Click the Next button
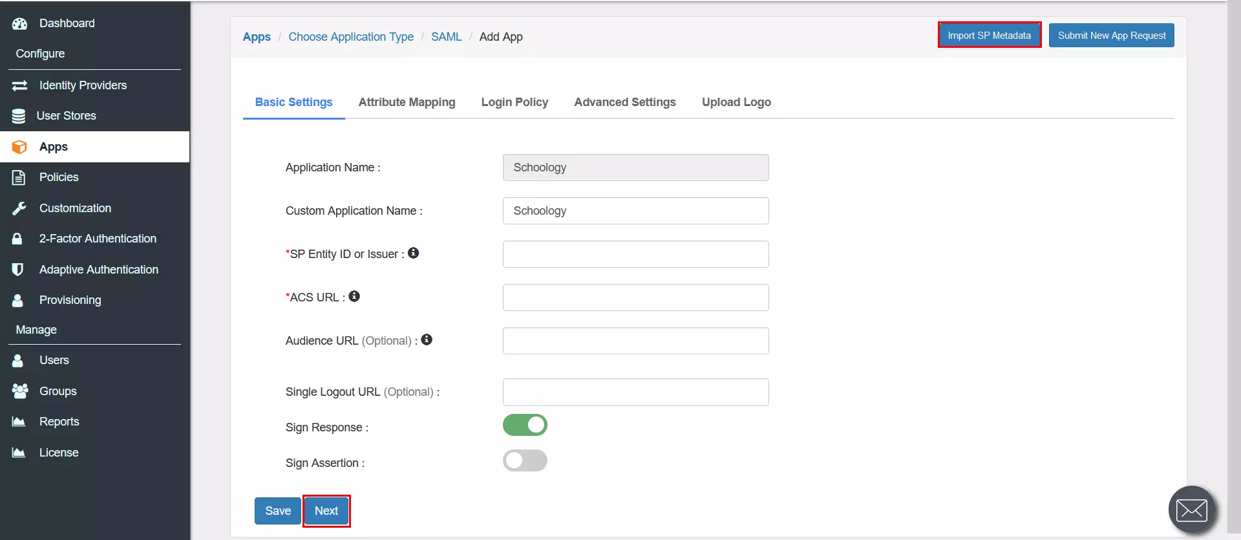Image resolution: width=1241 pixels, height=540 pixels. coord(326,511)
